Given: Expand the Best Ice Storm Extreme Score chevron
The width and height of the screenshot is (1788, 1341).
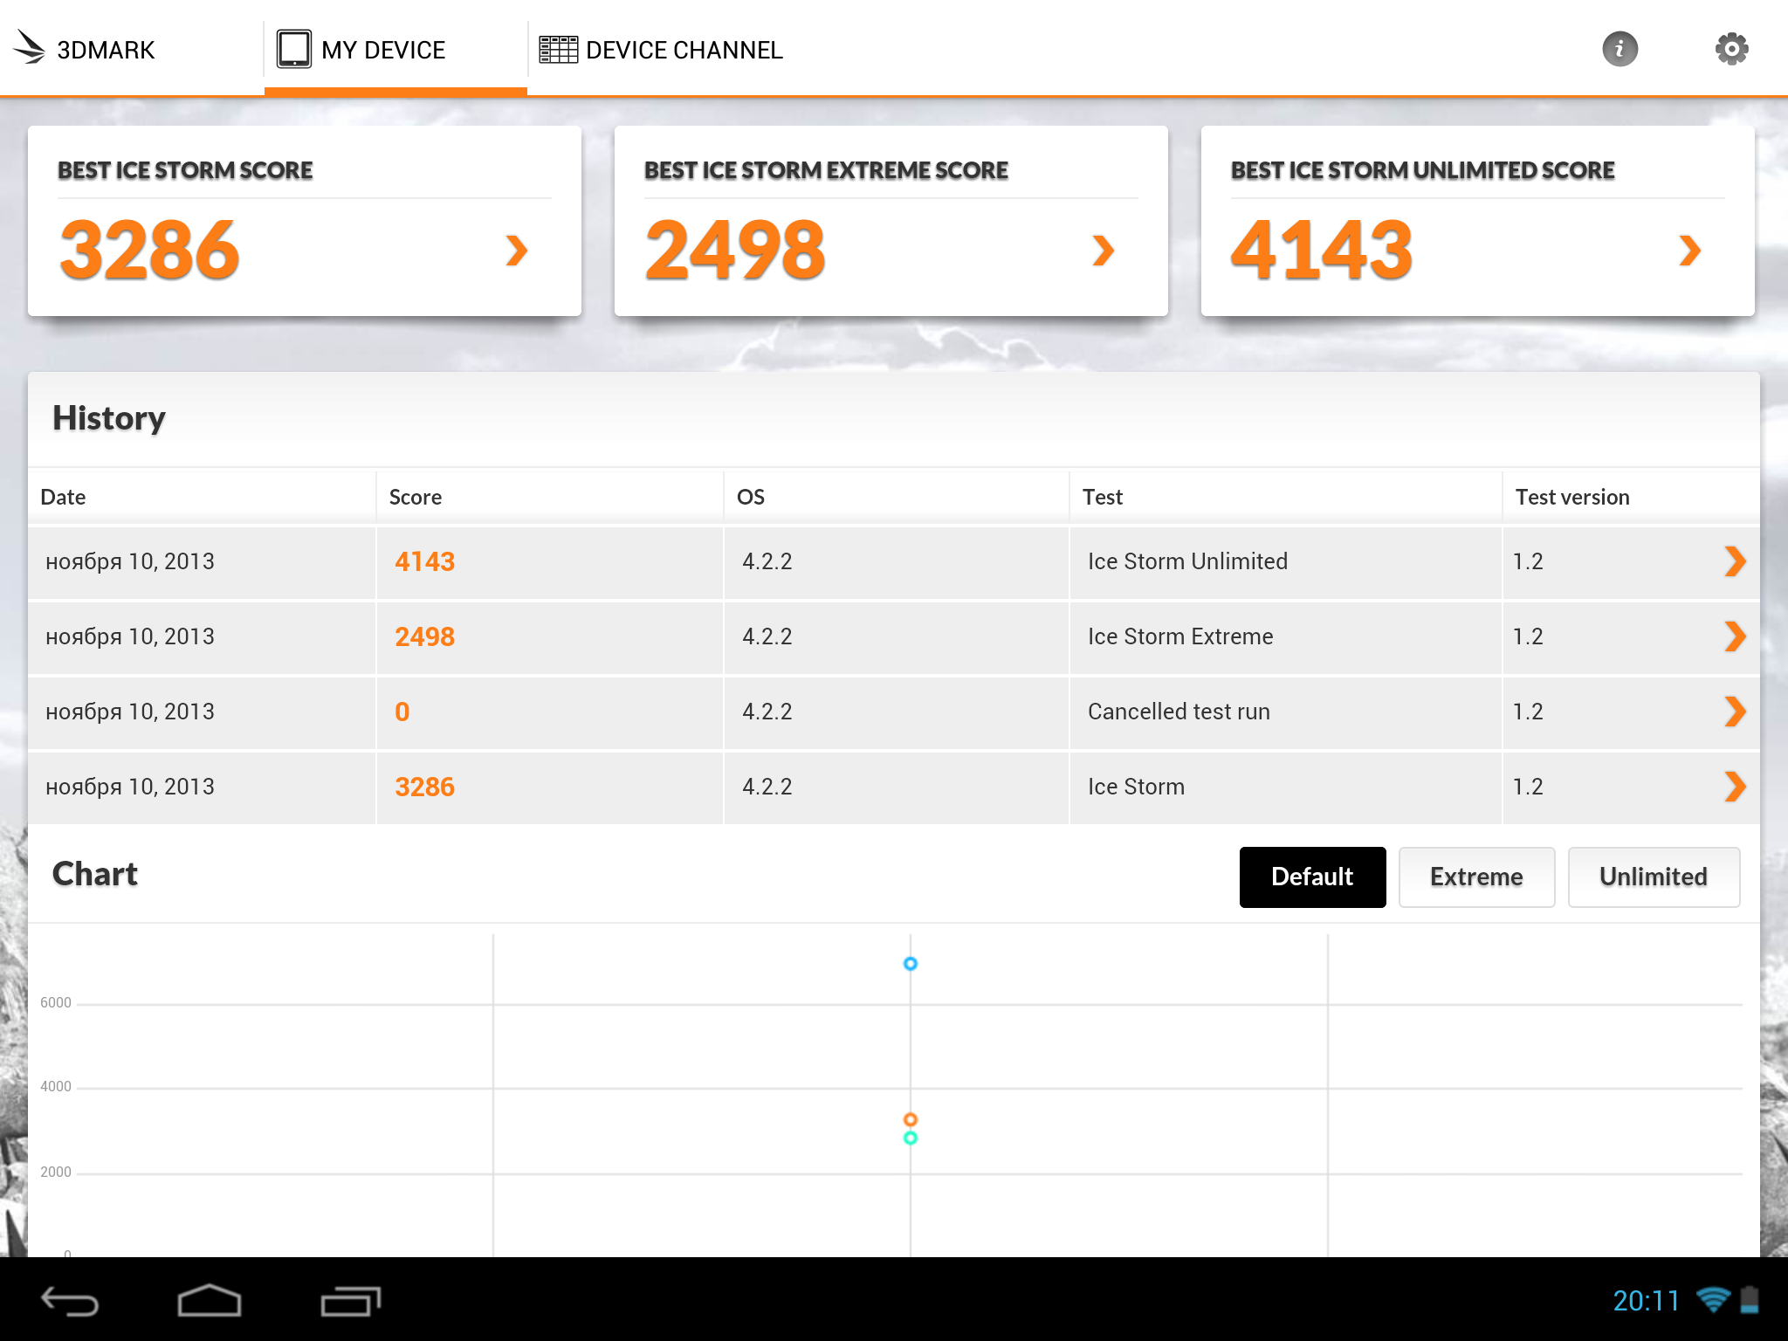Looking at the screenshot, I should 1104,251.
